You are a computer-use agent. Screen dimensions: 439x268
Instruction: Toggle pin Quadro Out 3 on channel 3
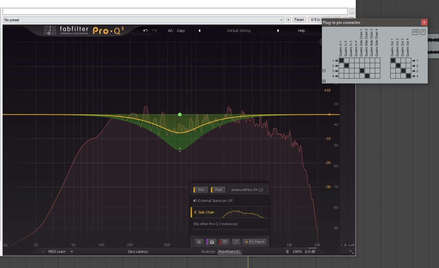pos(403,71)
